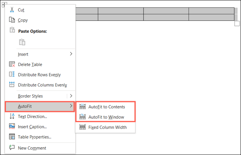The height and width of the screenshot is (155, 241).
Task: Click the New Comment speech bubble icon
Action: [11, 148]
